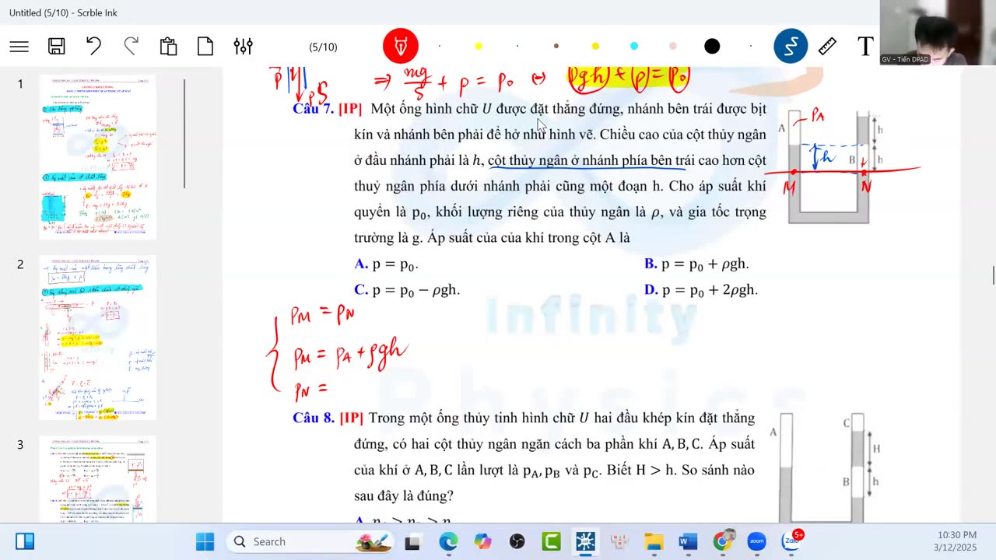This screenshot has width=996, height=560.
Task: Click the 'Câu 8.' question label
Action: pos(314,418)
